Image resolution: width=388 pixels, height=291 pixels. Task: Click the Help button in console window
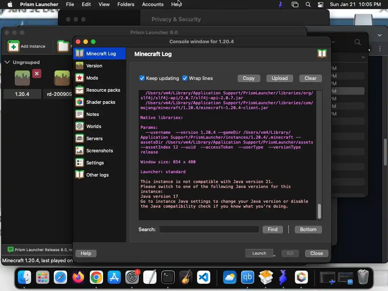[x=86, y=253]
